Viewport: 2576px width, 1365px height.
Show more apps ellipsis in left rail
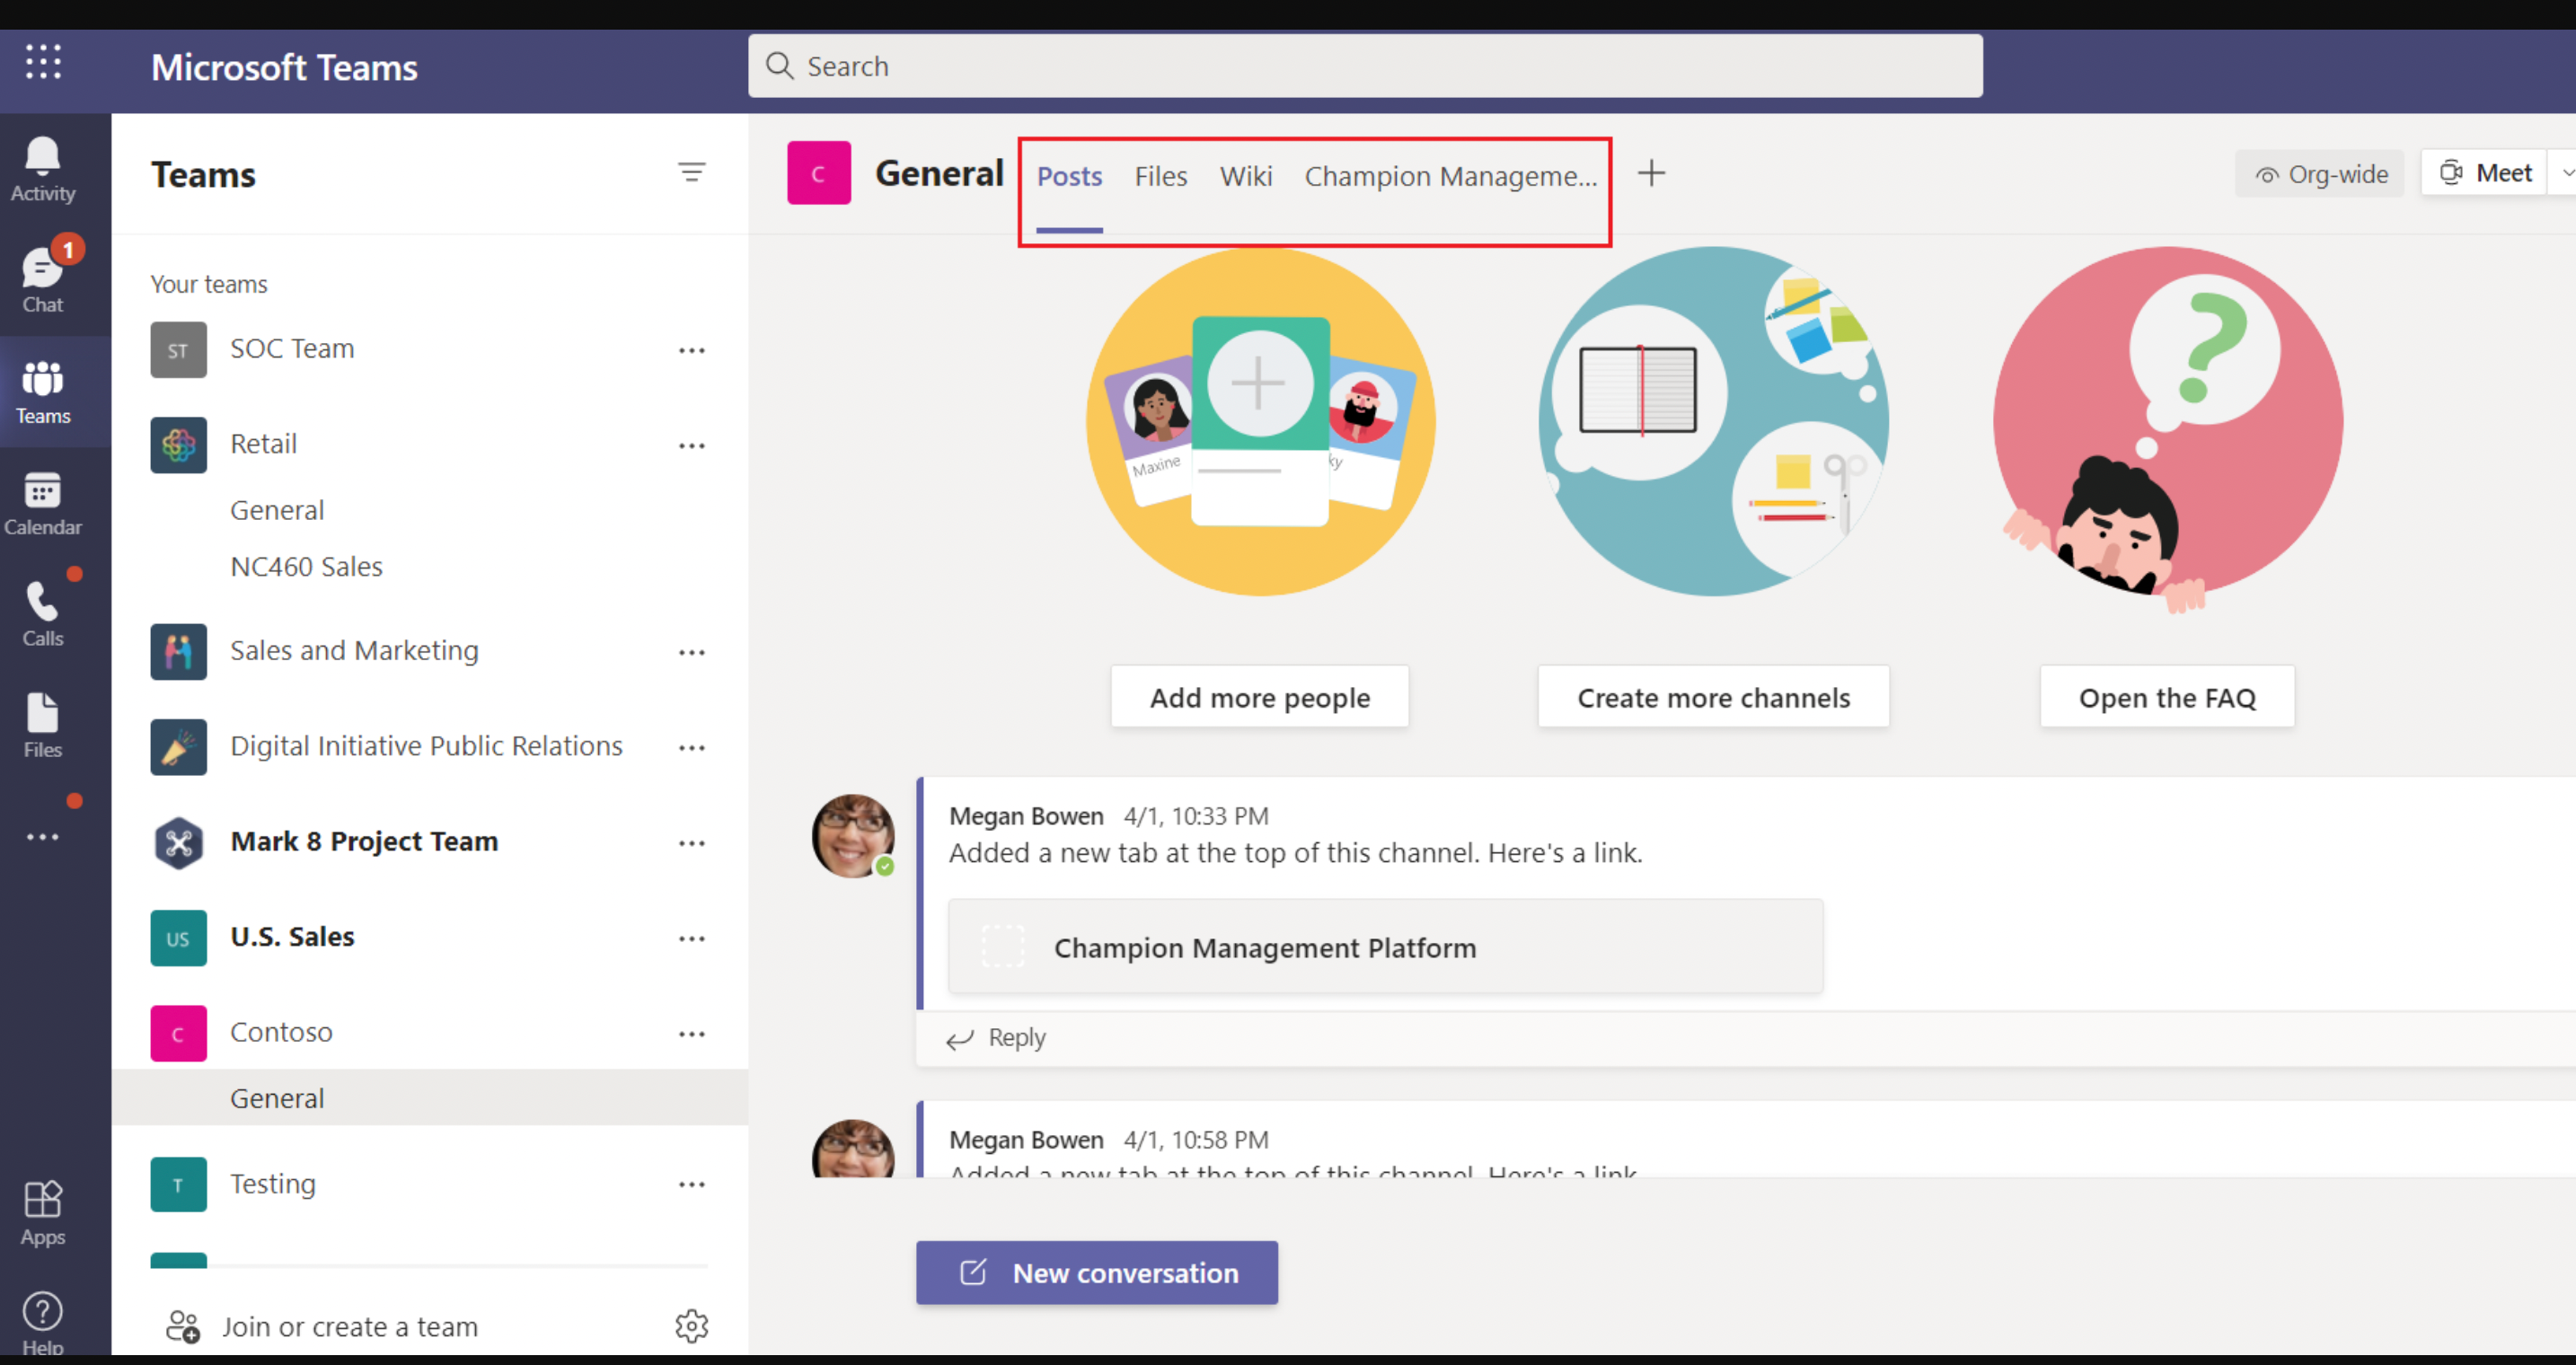43,836
